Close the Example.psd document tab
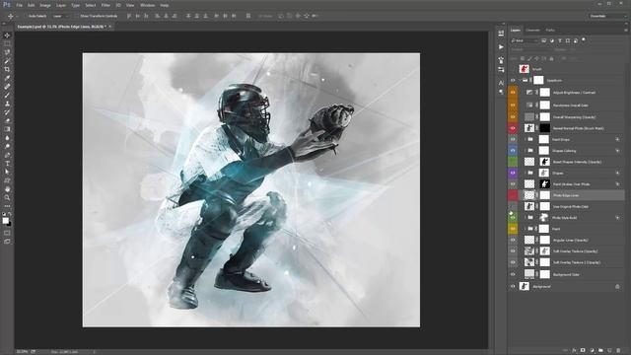Screen dimensions: 631x355 click(109, 27)
